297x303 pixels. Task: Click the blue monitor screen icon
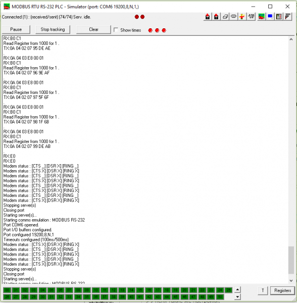pos(270,17)
